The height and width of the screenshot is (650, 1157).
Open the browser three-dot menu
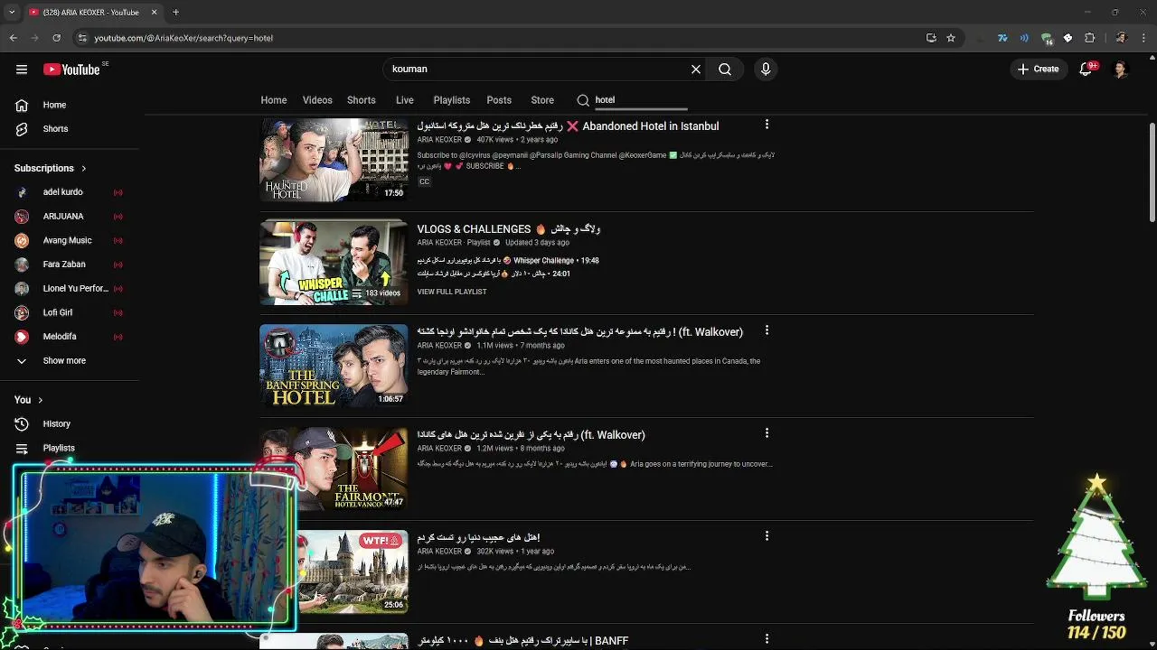pos(1144,38)
